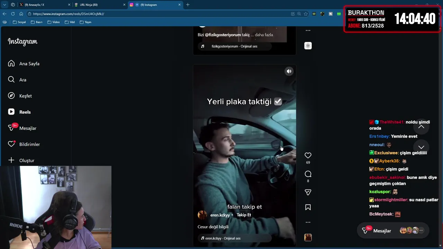The image size is (443, 249).
Task: Close the Instagram browser tab
Action: click(179, 4)
